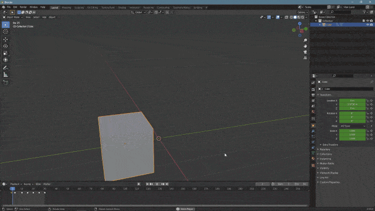Select the Annotate tool
375x211 pixels.
pyautogui.click(x=5, y=68)
